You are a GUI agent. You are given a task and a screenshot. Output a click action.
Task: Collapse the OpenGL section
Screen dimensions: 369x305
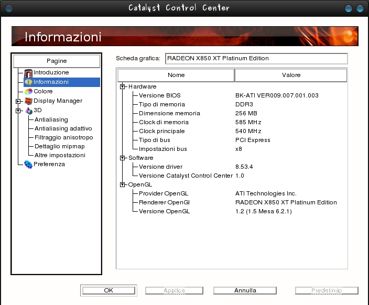tap(122, 184)
